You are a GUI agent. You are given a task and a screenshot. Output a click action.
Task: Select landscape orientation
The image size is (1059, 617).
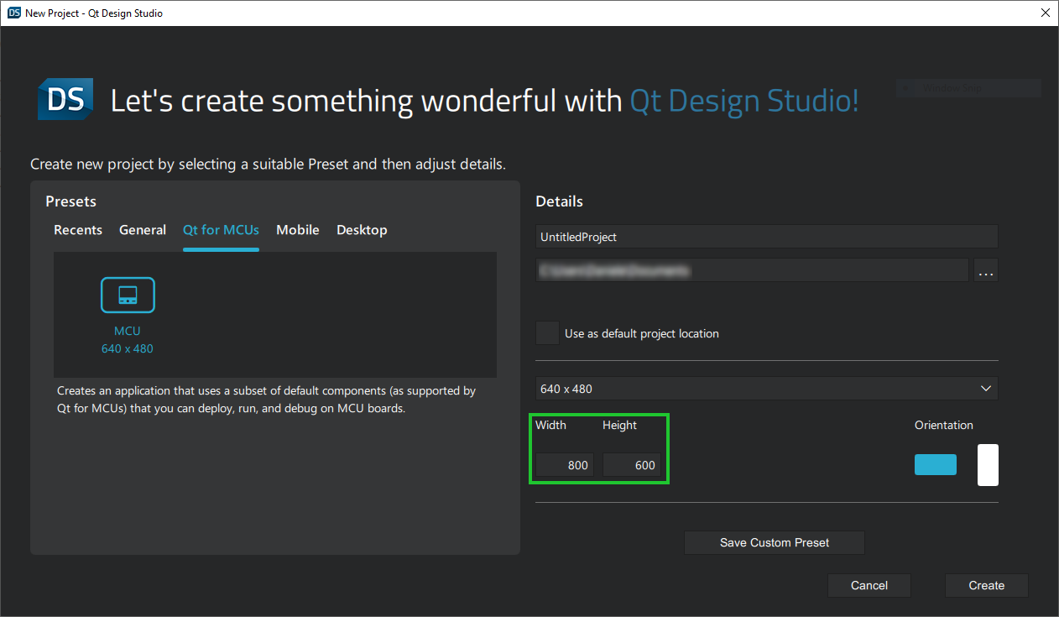point(935,464)
